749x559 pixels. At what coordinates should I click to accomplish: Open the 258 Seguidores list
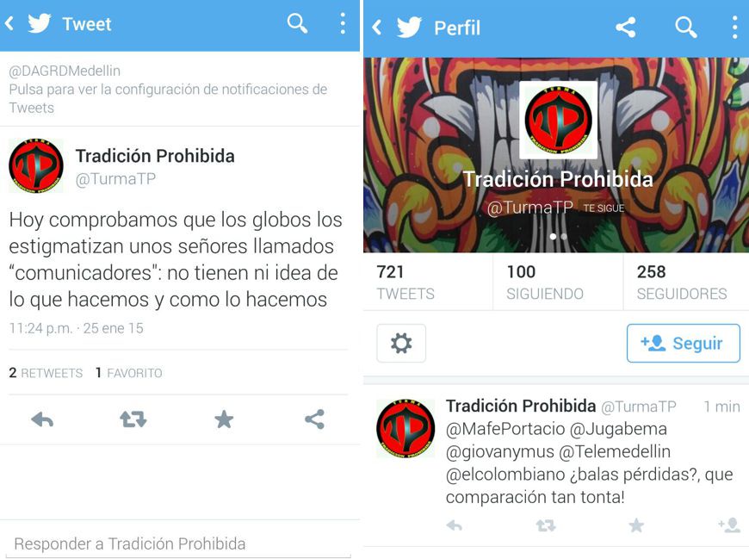pyautogui.click(x=682, y=282)
